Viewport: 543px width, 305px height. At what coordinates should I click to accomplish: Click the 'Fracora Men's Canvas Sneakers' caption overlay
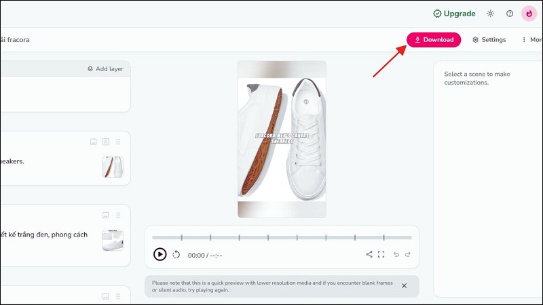[x=282, y=138]
